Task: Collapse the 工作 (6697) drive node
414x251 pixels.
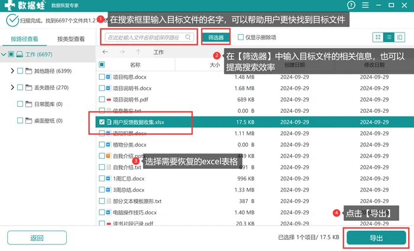Action: point(4,54)
